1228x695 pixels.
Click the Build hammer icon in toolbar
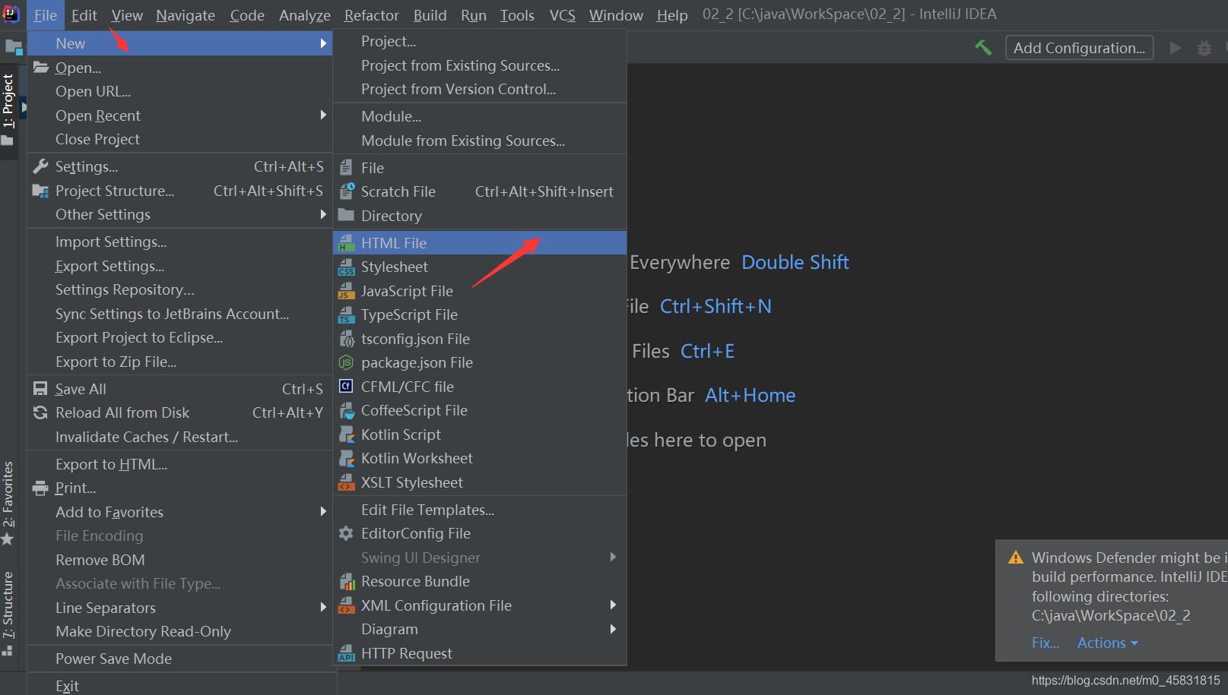pyautogui.click(x=983, y=48)
